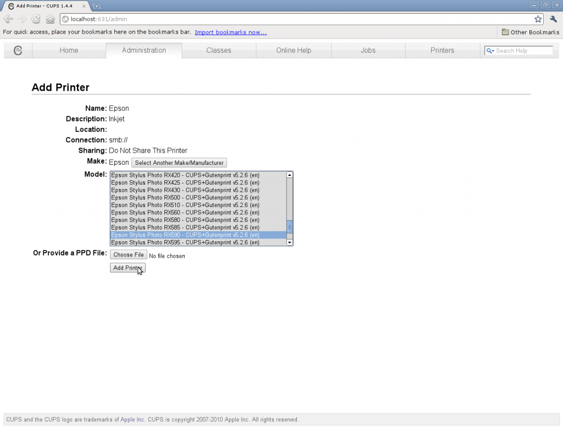Minimize the browser window

point(534,5)
